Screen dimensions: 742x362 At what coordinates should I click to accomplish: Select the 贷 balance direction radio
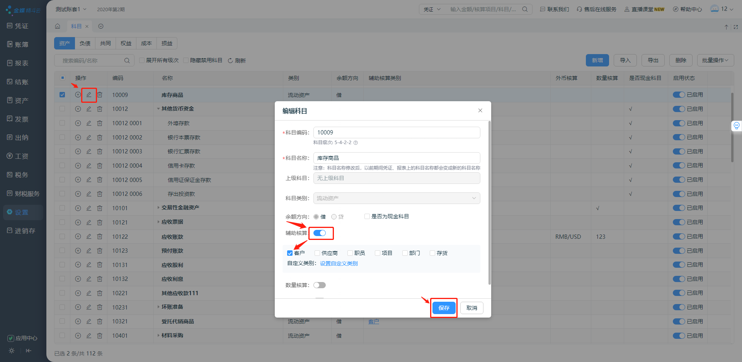coord(334,217)
